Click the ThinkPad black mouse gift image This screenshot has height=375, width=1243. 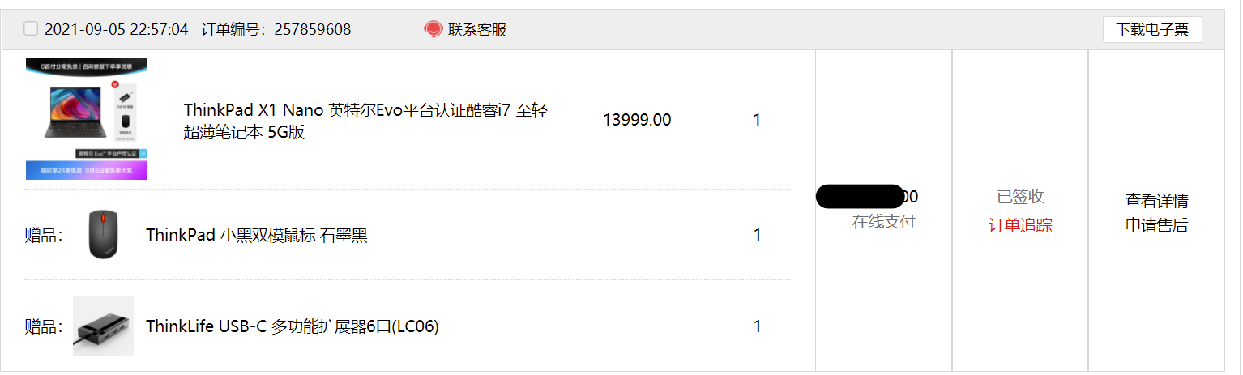point(103,235)
